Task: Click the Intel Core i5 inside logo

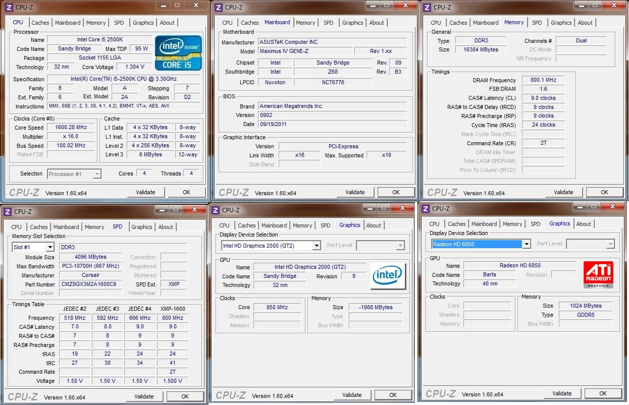Action: tap(179, 52)
